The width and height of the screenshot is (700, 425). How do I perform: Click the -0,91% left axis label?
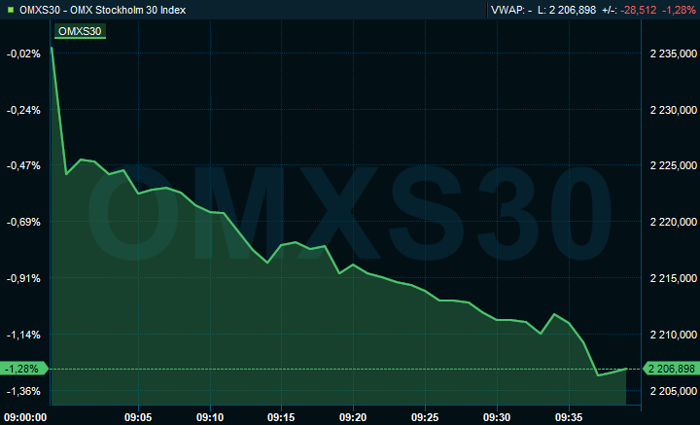click(x=23, y=278)
